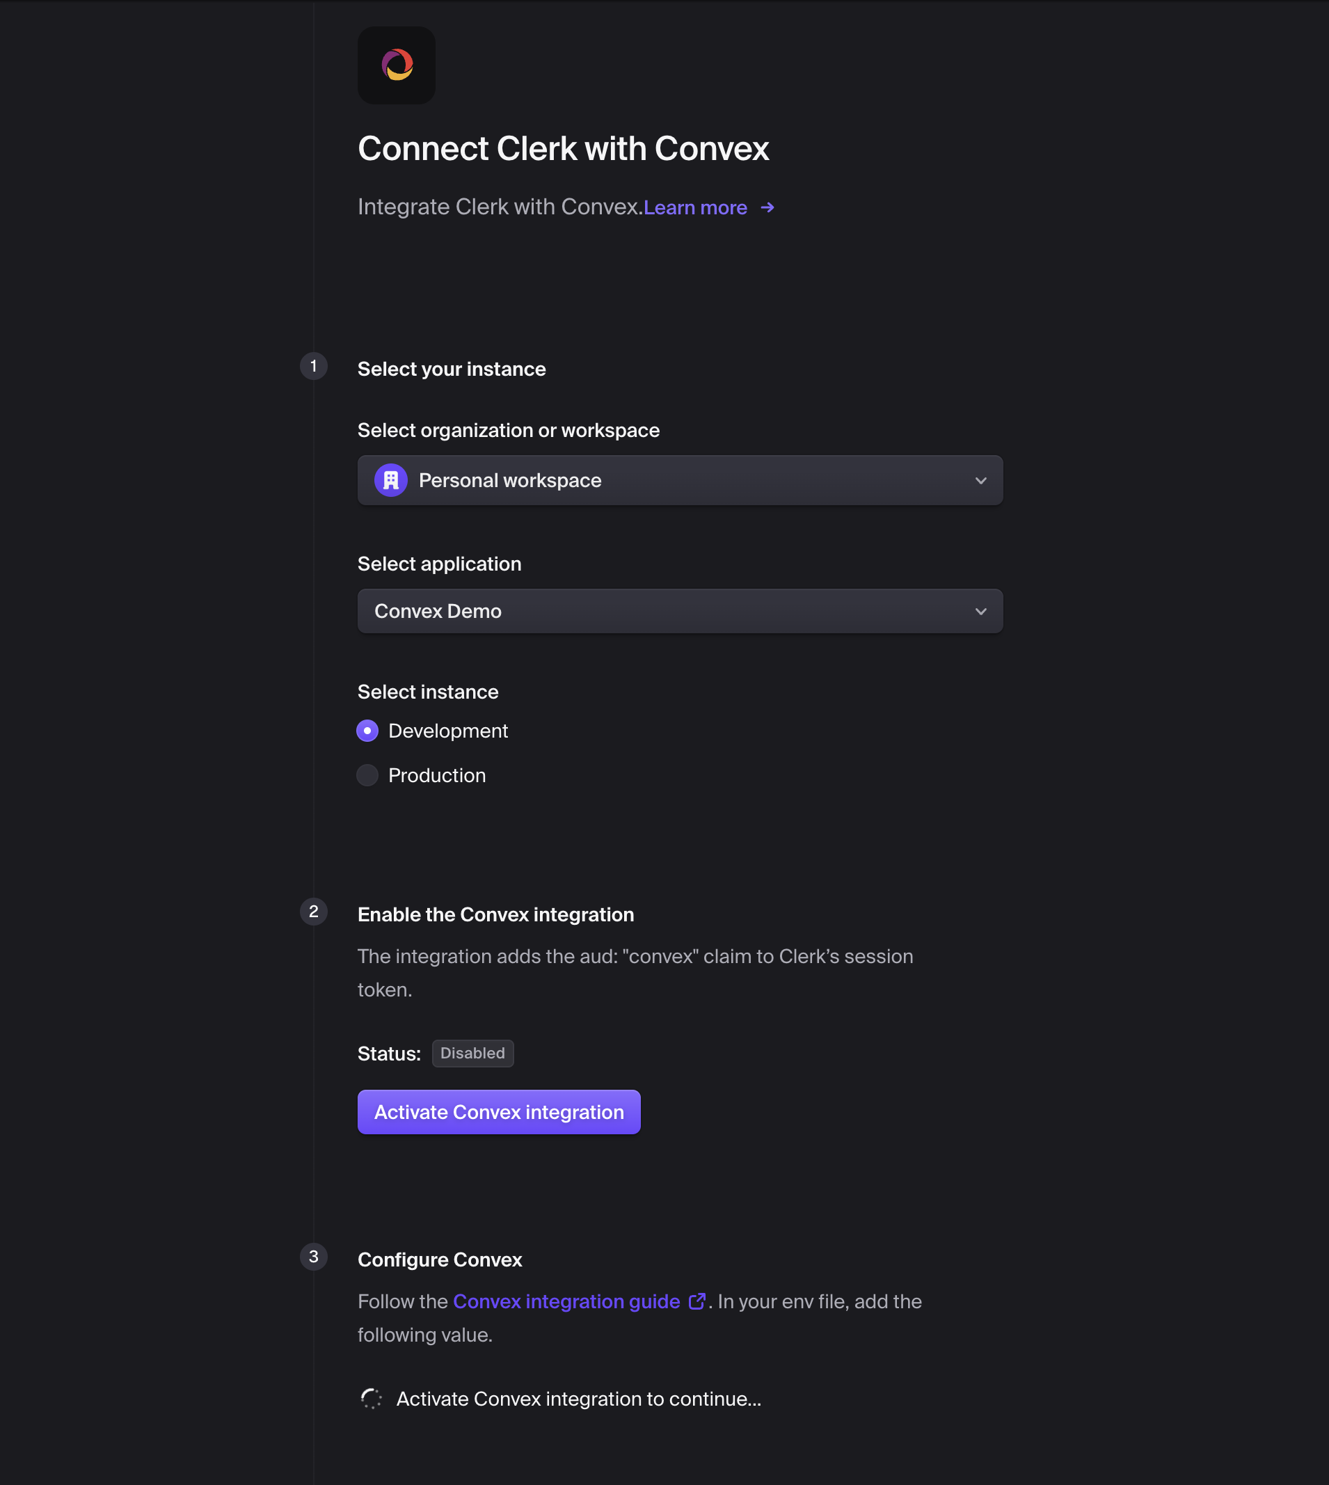The image size is (1329, 1485).
Task: Follow the Convex integration guide link
Action: click(x=565, y=1301)
